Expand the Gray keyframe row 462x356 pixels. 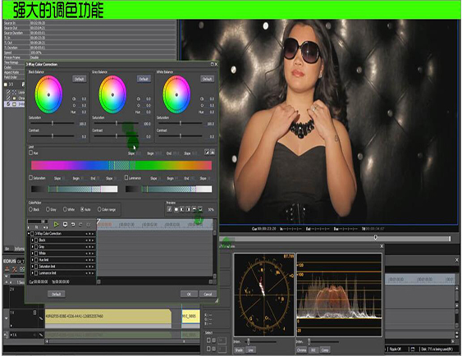pyautogui.click(x=32, y=247)
